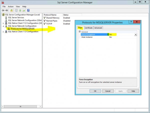
Task: Click the bottom SQL Native Client 11.0 icon
Action: point(6,31)
